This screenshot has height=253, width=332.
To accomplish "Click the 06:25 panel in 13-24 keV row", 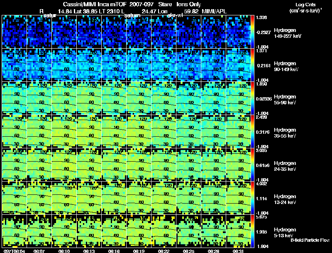I will pos(189,198).
